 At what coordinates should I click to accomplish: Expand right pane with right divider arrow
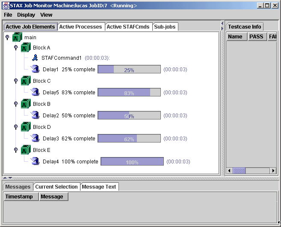pyautogui.click(x=222, y=29)
